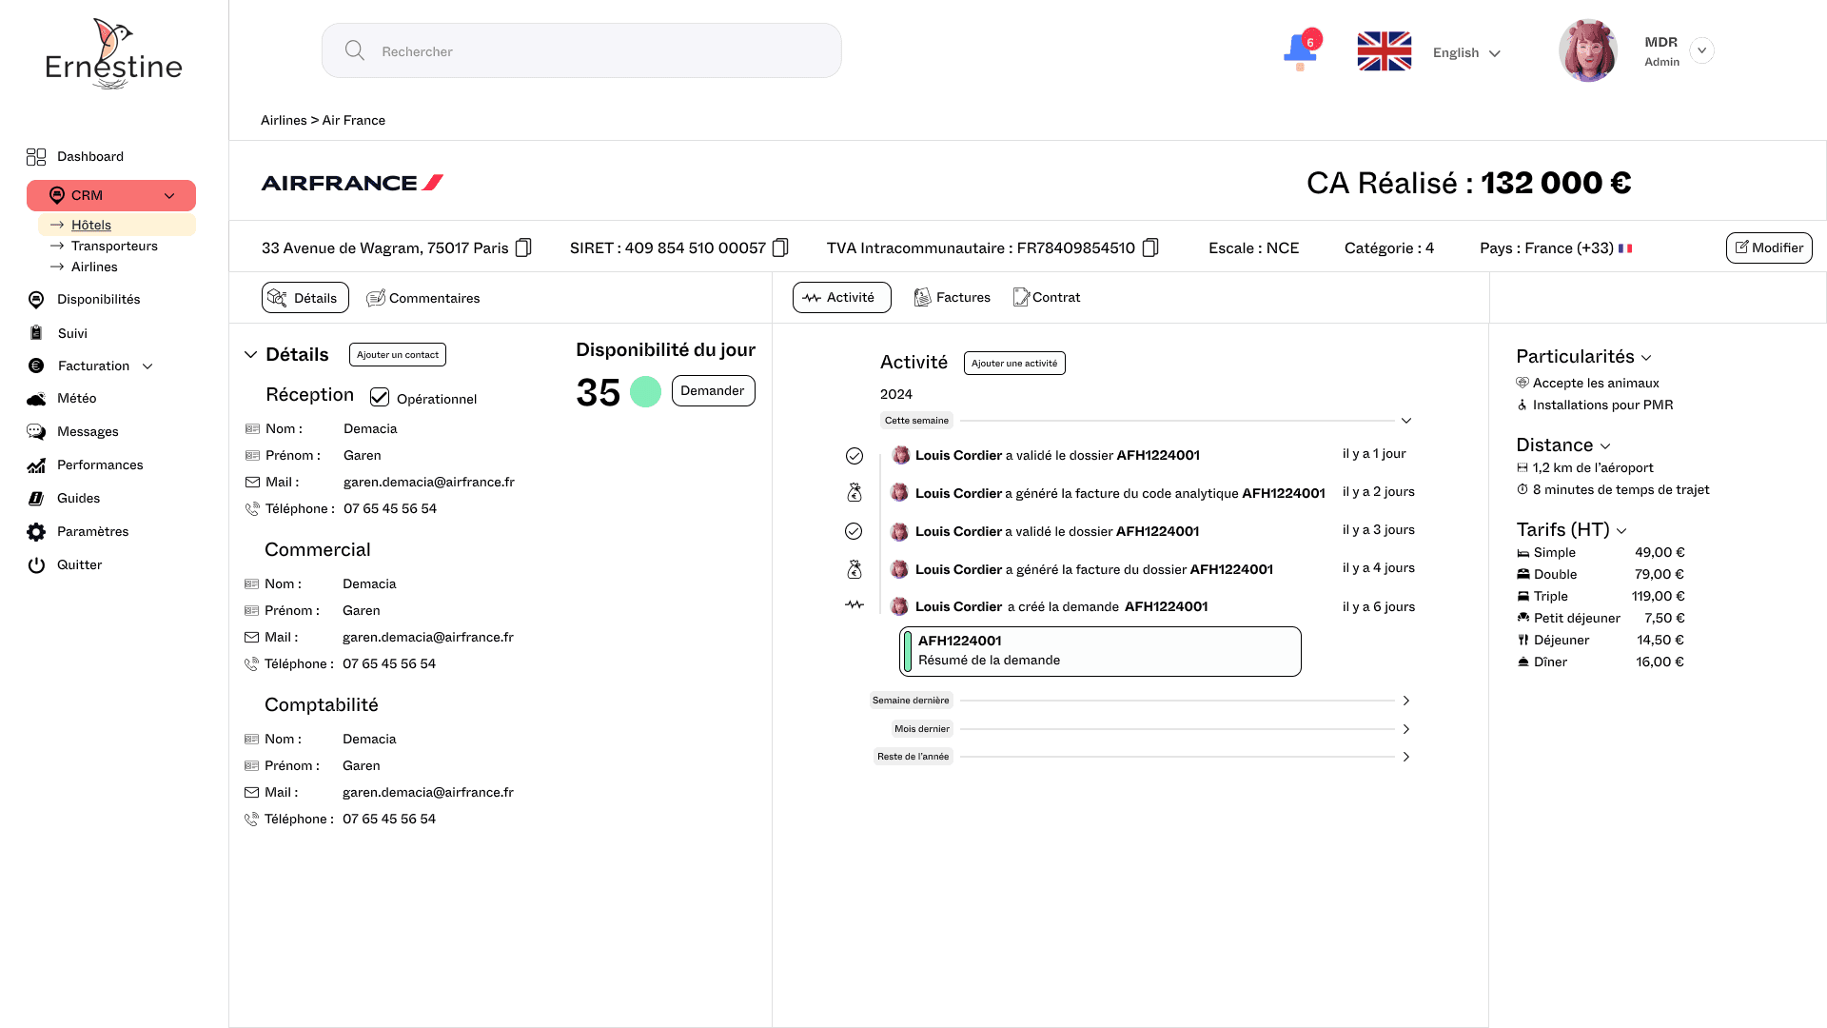Image resolution: width=1827 pixels, height=1028 pixels.
Task: Toggle the Opérationnel checkbox
Action: [x=380, y=398]
